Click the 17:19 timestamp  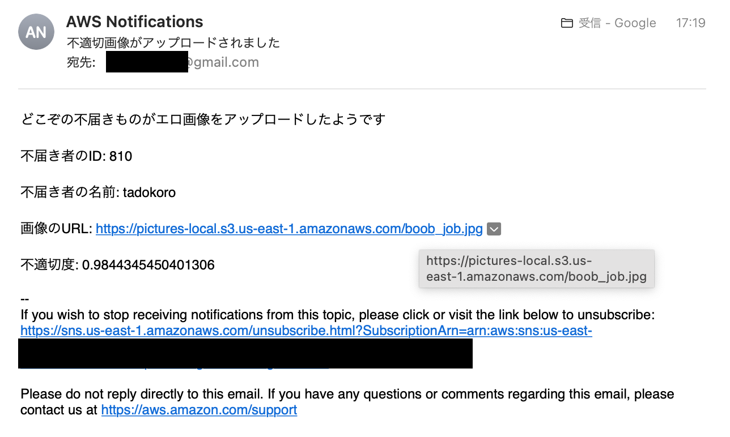690,23
